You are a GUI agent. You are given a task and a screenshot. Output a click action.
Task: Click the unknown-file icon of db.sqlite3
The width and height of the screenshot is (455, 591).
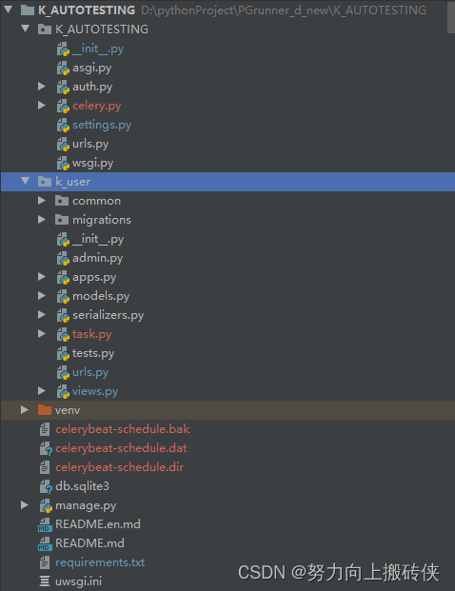point(46,486)
